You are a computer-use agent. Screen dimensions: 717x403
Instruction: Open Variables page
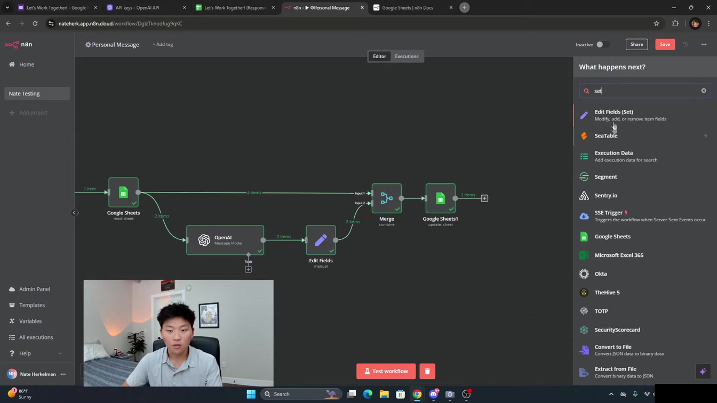pos(36,321)
